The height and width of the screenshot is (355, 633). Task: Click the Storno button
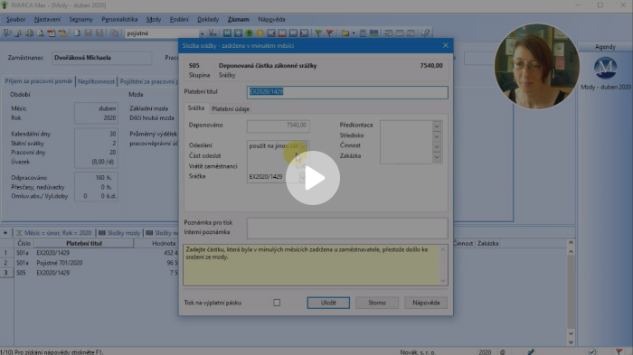click(377, 303)
